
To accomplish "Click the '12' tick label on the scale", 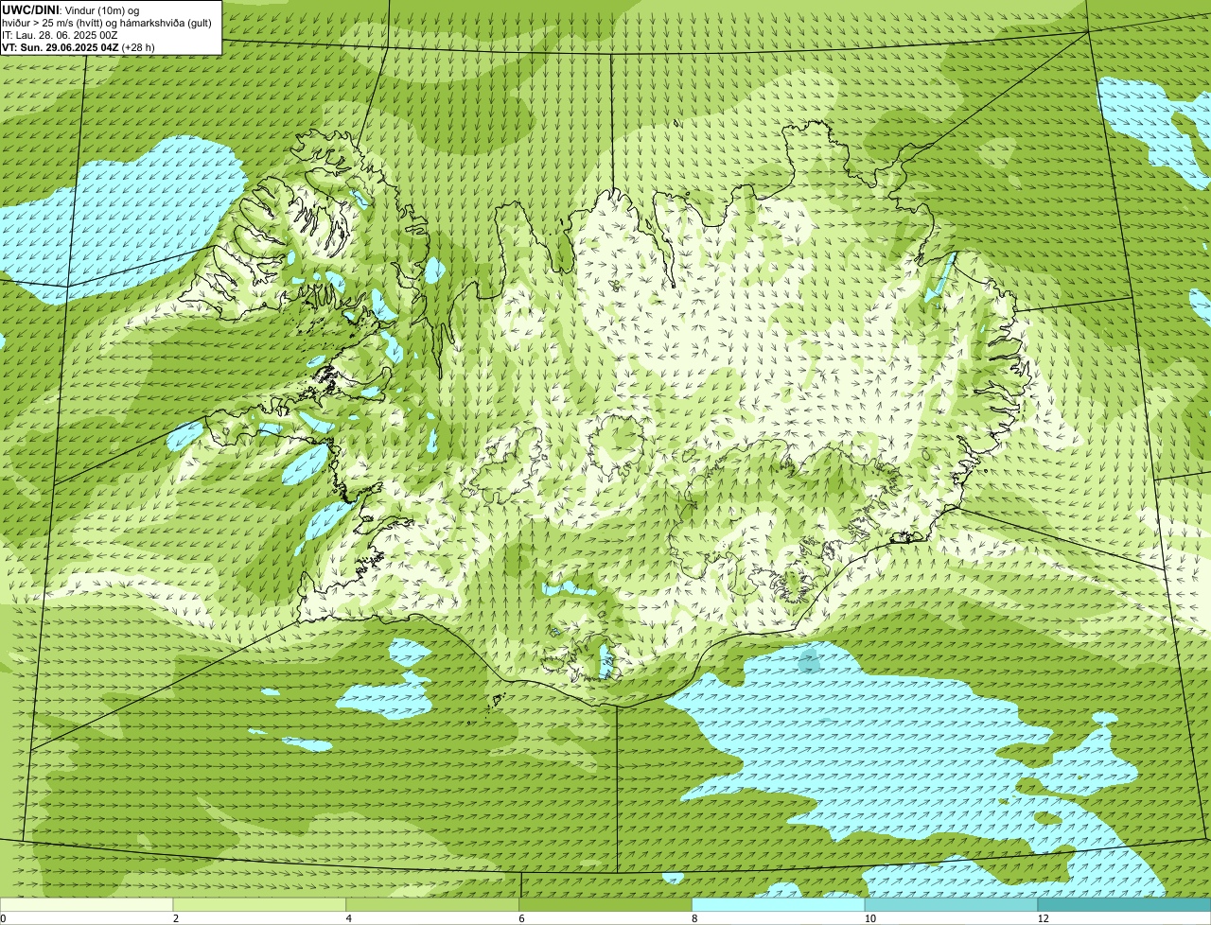I will coord(1043,918).
